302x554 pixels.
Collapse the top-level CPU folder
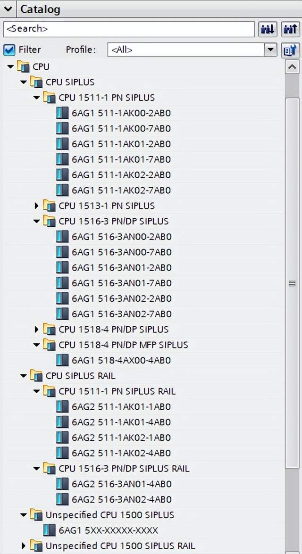point(10,67)
